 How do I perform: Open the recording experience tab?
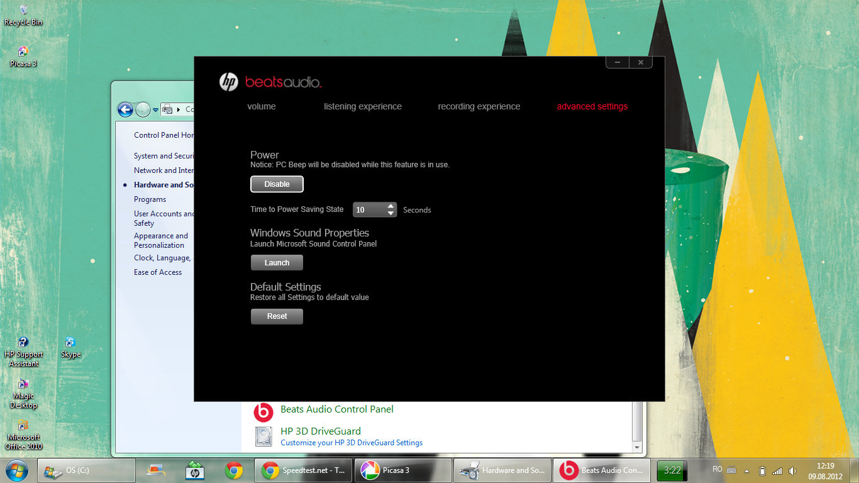tap(479, 106)
